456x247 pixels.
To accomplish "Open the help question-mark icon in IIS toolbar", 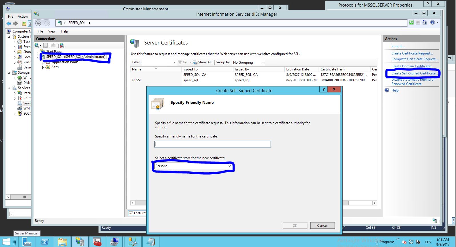I will (432, 23).
